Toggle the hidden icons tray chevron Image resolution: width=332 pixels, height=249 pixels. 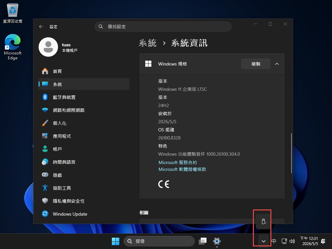click(263, 241)
